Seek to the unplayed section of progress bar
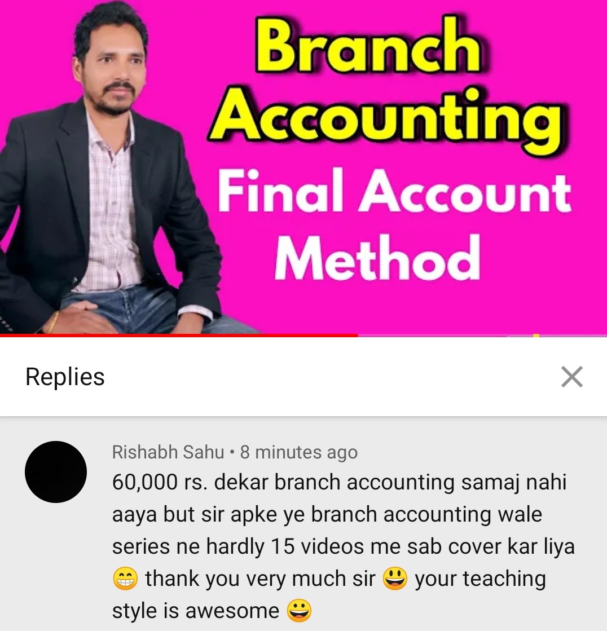Image resolution: width=607 pixels, height=631 pixels. click(x=482, y=335)
